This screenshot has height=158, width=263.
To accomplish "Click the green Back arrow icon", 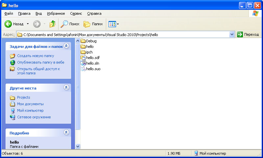I will 8,24.
